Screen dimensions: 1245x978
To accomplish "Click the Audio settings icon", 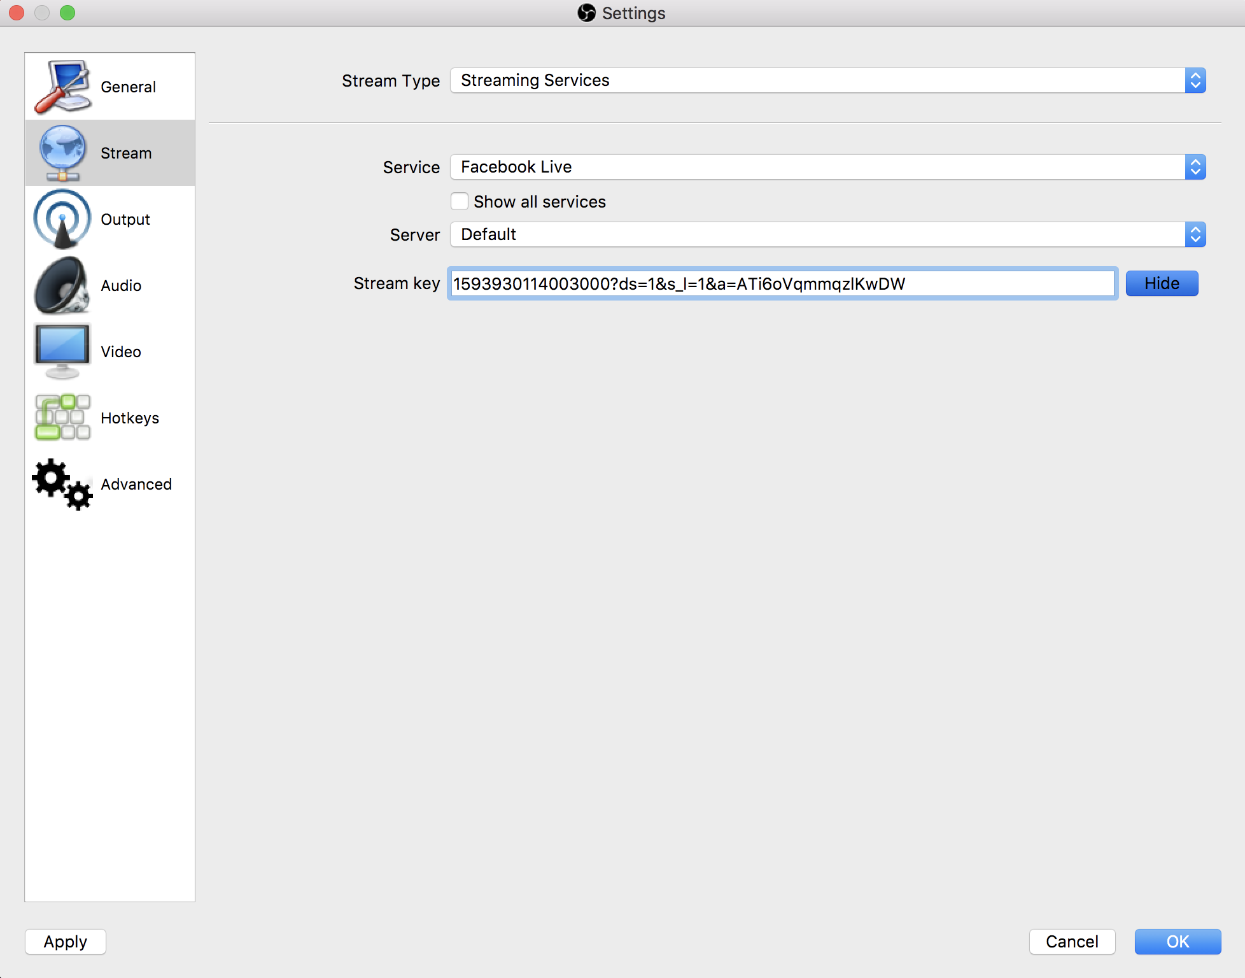I will (60, 284).
